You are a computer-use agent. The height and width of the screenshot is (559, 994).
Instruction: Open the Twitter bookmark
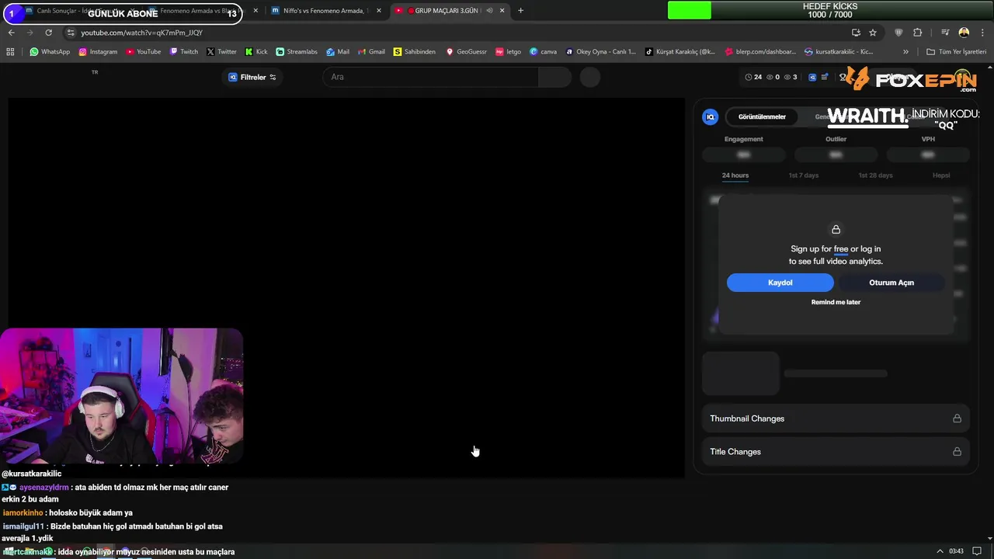pos(221,52)
